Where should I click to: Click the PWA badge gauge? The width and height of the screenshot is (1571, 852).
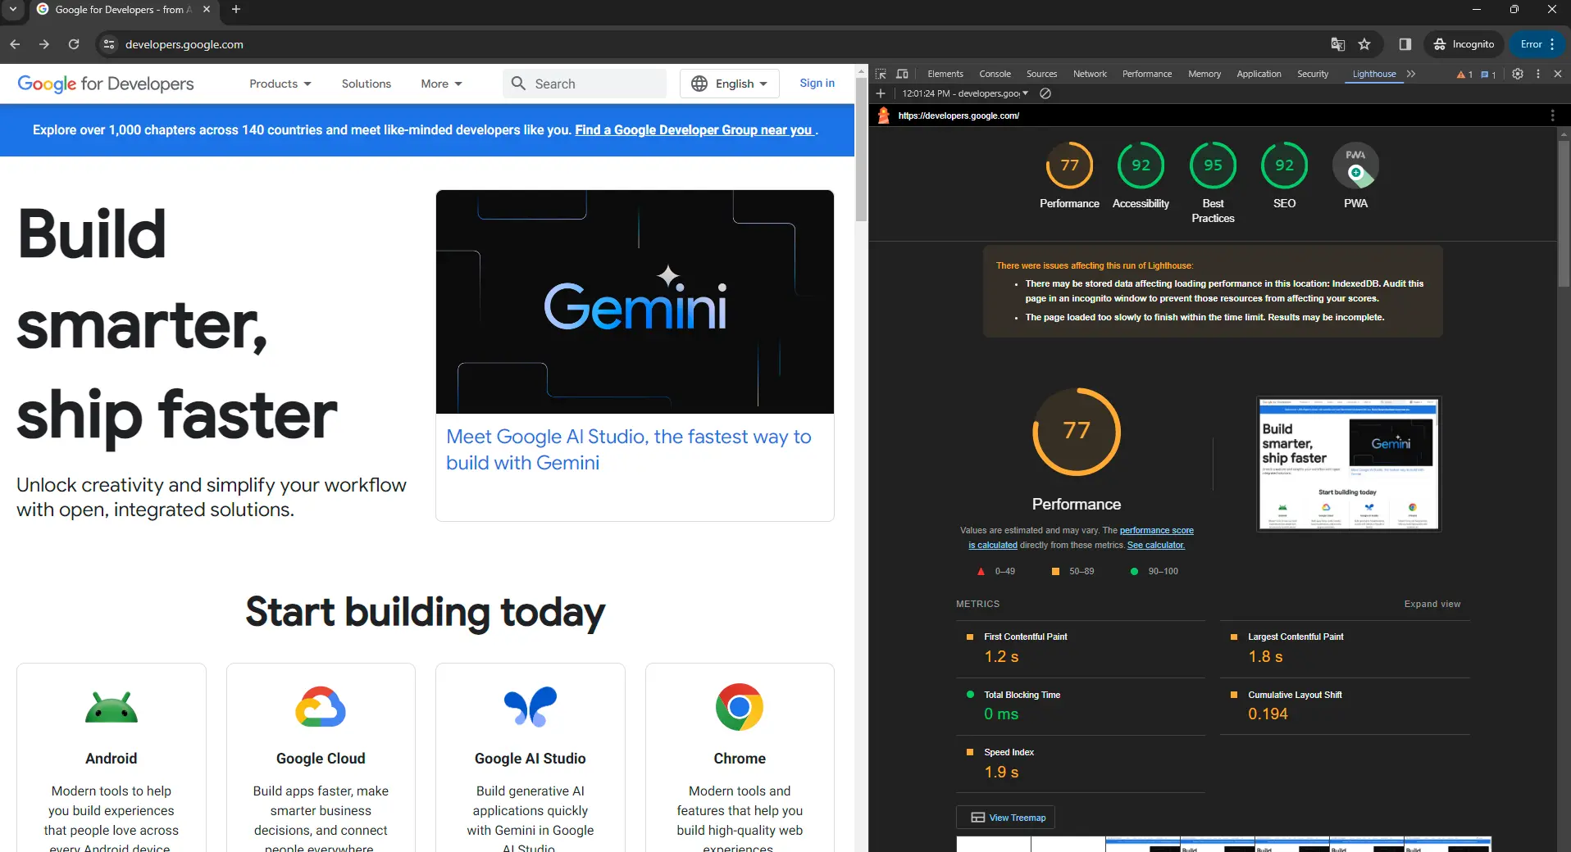1355,165
